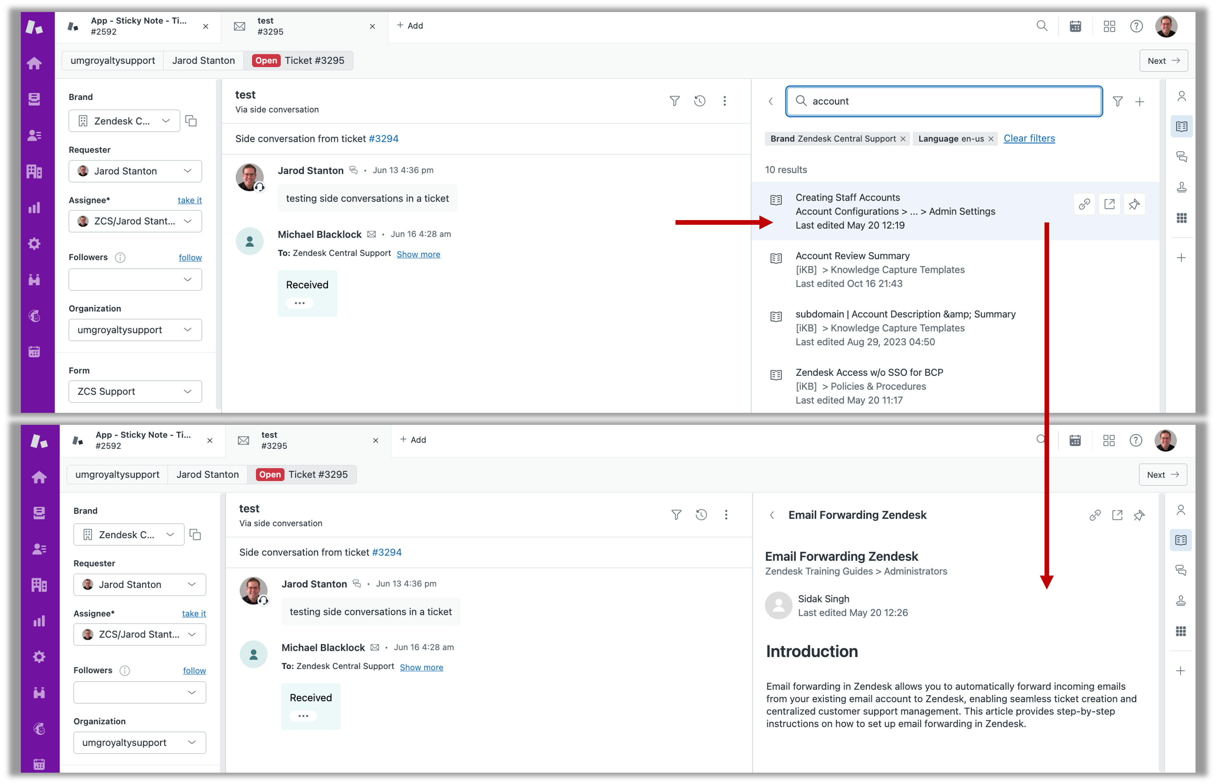The image size is (1216, 784).
Task: Pin the Creating Staff Accounts article to conversation
Action: click(x=1134, y=204)
